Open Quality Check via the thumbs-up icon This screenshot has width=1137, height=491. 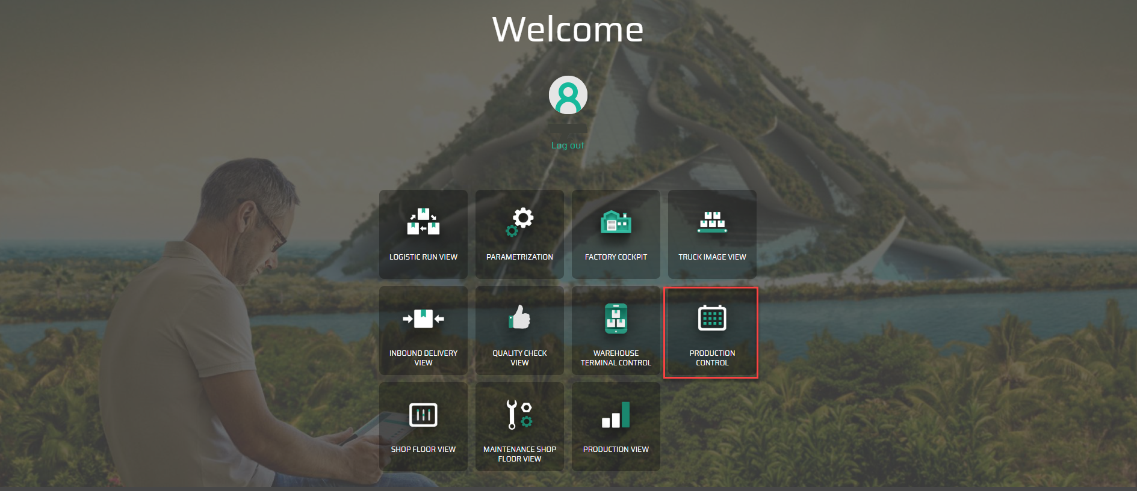coord(519,318)
